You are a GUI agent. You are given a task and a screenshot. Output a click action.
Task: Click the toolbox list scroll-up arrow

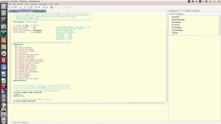(220, 16)
